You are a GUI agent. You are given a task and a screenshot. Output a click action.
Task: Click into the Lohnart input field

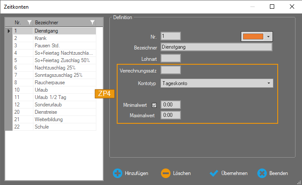tap(171, 58)
